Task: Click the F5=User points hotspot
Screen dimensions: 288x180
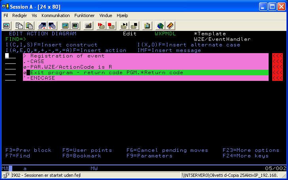Action: (x=87, y=150)
